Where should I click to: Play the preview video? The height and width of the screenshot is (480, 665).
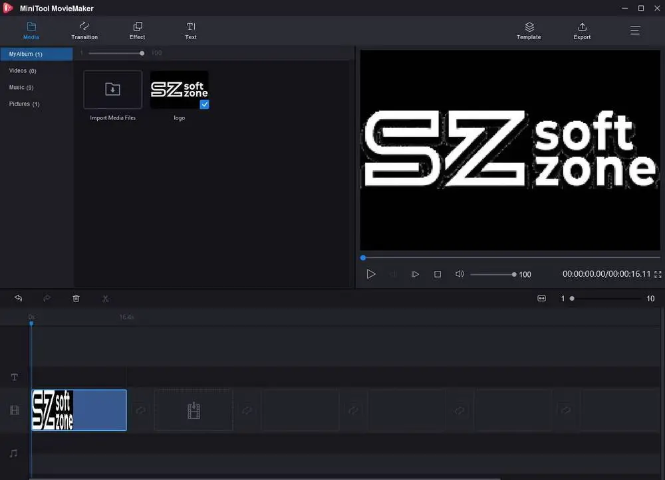(370, 274)
